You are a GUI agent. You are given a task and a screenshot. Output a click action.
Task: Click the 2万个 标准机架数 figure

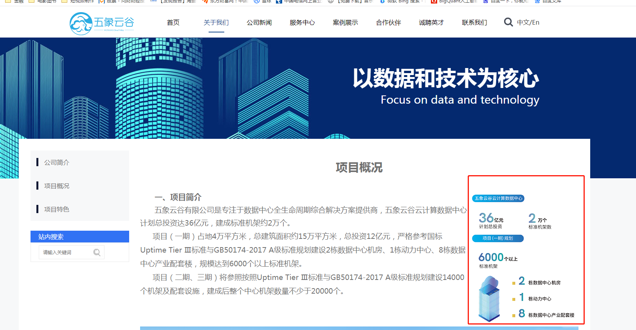(540, 221)
